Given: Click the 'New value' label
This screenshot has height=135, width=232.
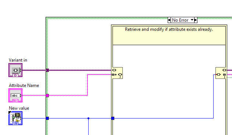Looking at the screenshot, I should [x=19, y=108].
